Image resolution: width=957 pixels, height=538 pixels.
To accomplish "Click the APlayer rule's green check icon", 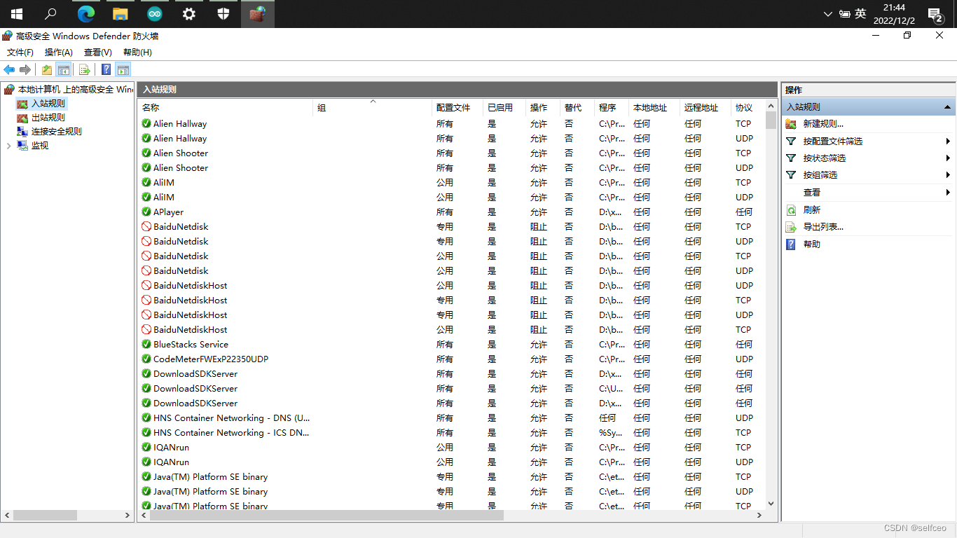I will pos(146,212).
